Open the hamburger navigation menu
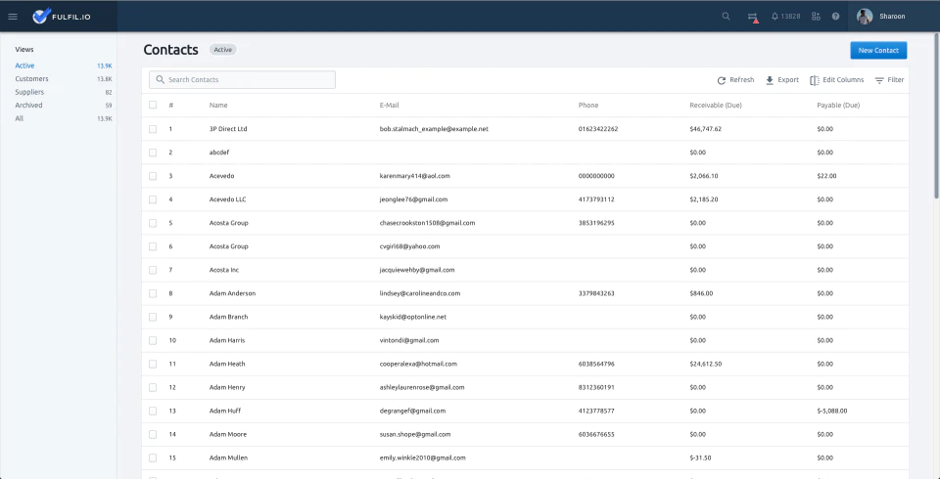Screen dimensions: 940x479 [13, 17]
